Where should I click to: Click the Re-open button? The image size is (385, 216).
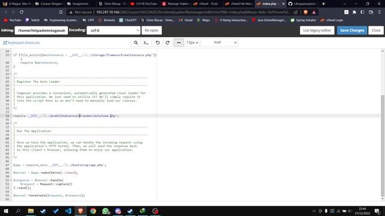click(152, 31)
